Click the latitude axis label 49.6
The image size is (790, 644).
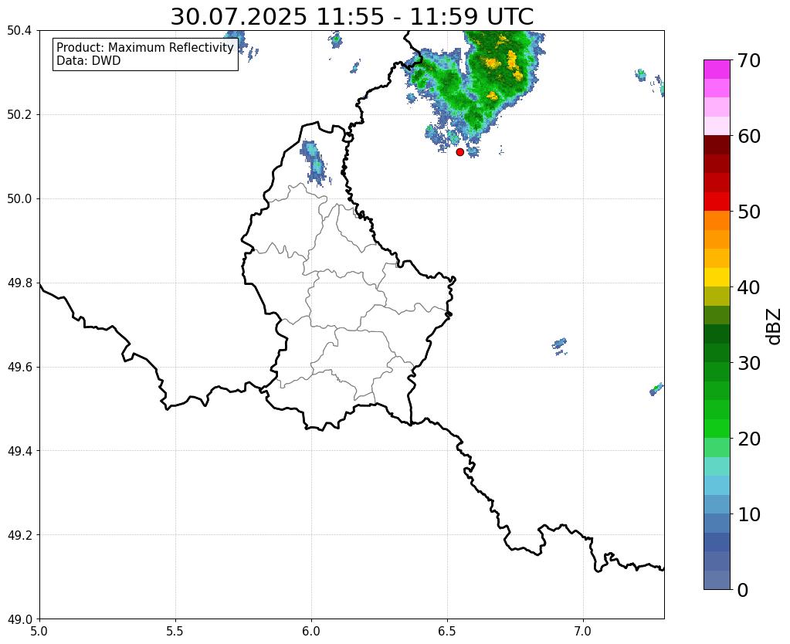(19, 368)
